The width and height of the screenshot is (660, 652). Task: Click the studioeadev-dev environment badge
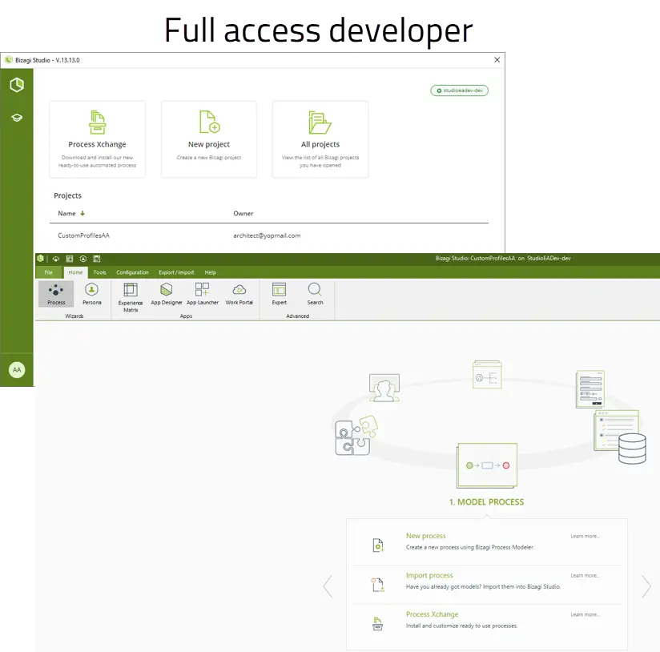coord(459,91)
